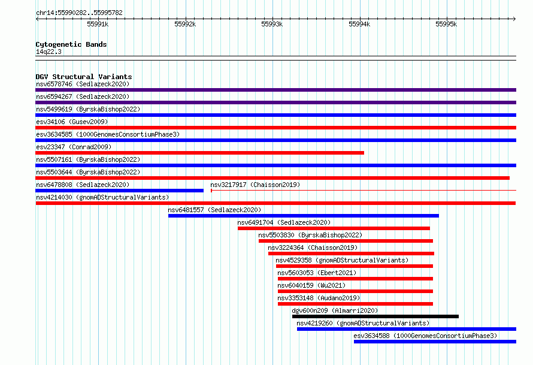This screenshot has height=365, width=533.
Task: Click the 55994k ruler tick label
Action: point(359,25)
